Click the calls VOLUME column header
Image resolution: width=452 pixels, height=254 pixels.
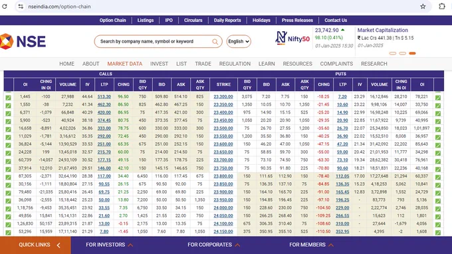pos(68,84)
